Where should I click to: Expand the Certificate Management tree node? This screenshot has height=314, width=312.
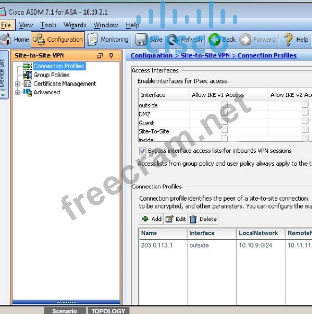pyautogui.click(x=18, y=84)
